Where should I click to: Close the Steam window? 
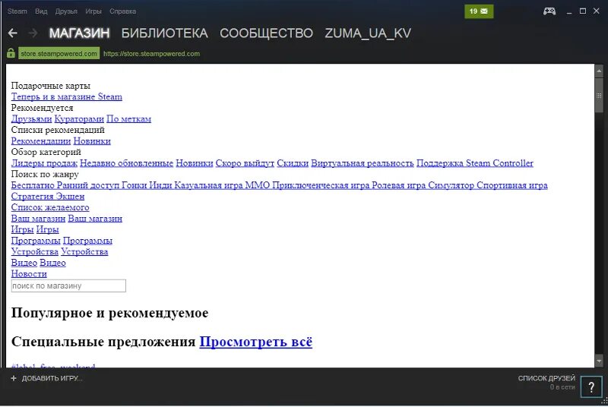[x=597, y=11]
